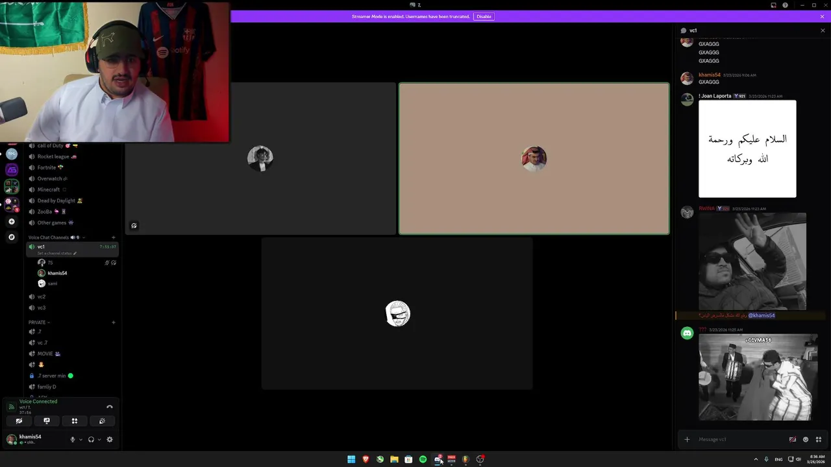Image resolution: width=831 pixels, height=467 pixels.
Task: Open headphone output options chevron
Action: tap(99, 439)
